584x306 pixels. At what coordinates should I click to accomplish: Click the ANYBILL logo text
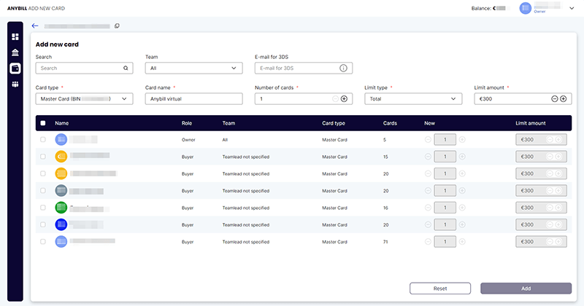click(x=17, y=8)
